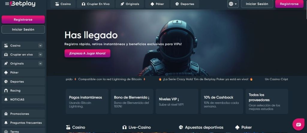Click the Promociones gift icon
This screenshot has height=133, width=307.
[x=6, y=114]
